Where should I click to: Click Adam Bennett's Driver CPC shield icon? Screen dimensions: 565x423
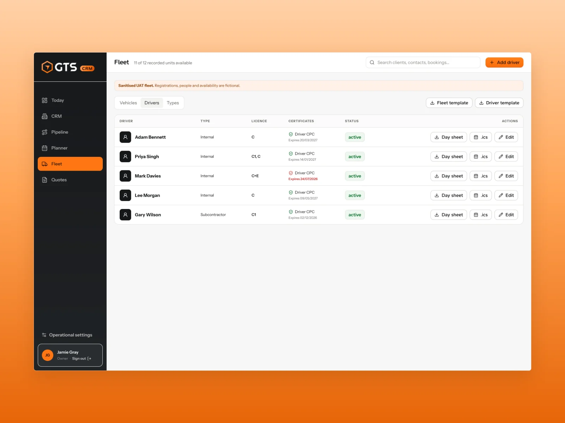291,134
